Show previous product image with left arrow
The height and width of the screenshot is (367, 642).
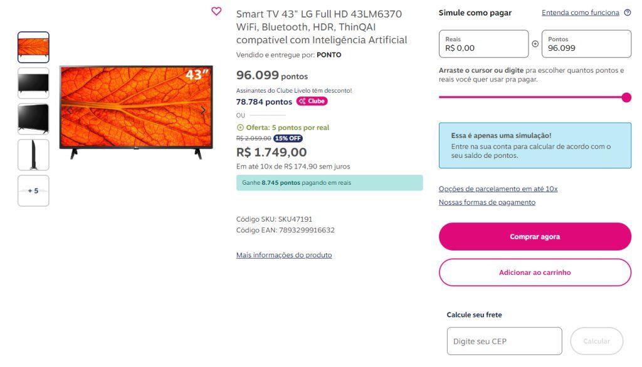point(70,110)
